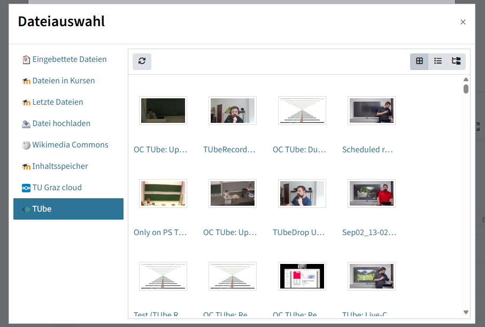Screen dimensions: 485x327
Task: Click the Dateien in Kursen Moodle icon
Action: pyautogui.click(x=26, y=81)
